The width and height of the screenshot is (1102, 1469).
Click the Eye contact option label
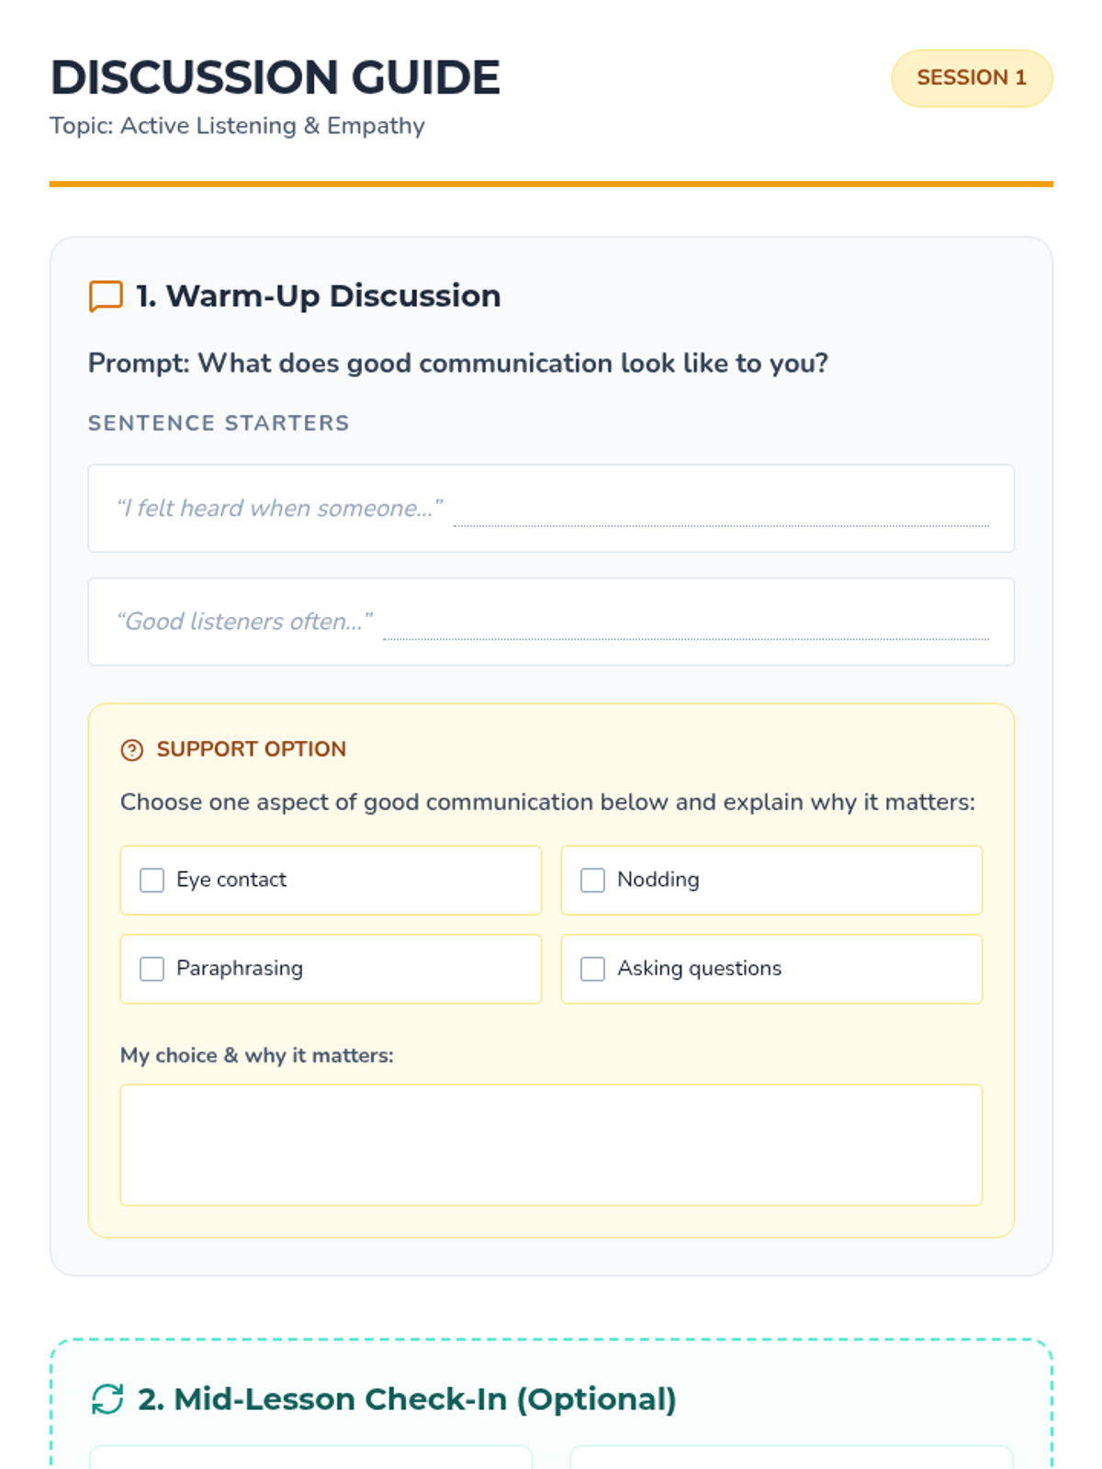point(231,880)
